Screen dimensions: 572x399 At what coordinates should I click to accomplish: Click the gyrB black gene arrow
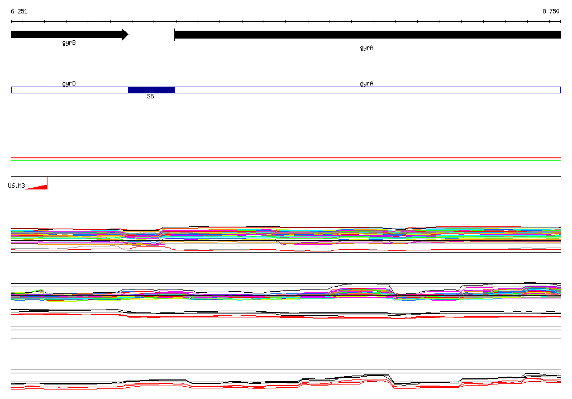(x=70, y=35)
